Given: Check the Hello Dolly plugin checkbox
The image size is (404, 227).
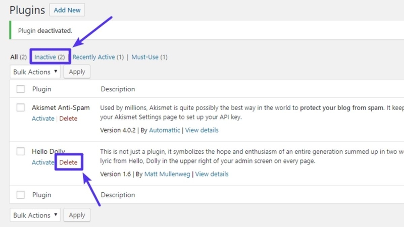Looking at the screenshot, I should pos(21,151).
